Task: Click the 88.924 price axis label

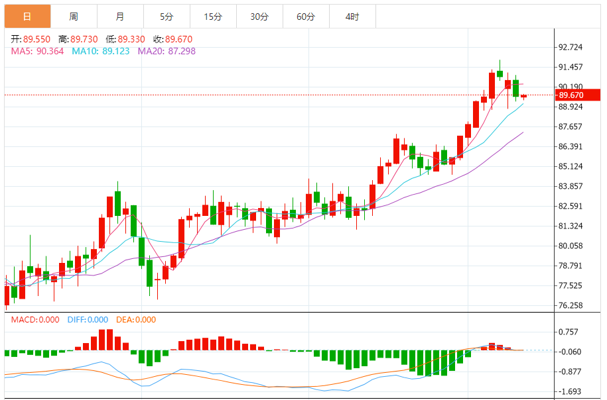Action: [x=571, y=107]
